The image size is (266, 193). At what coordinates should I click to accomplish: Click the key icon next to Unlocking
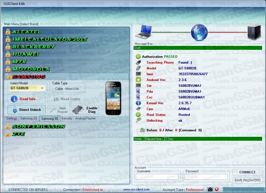point(138,120)
